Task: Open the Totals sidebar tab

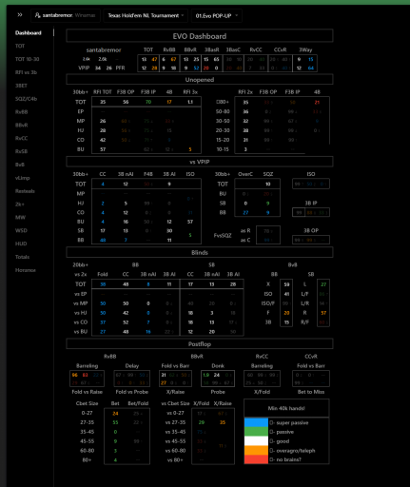Action: (x=22, y=257)
